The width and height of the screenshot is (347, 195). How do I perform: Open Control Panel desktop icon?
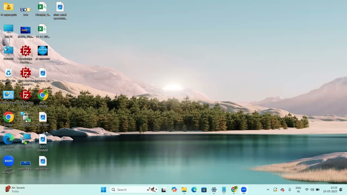pos(8,97)
